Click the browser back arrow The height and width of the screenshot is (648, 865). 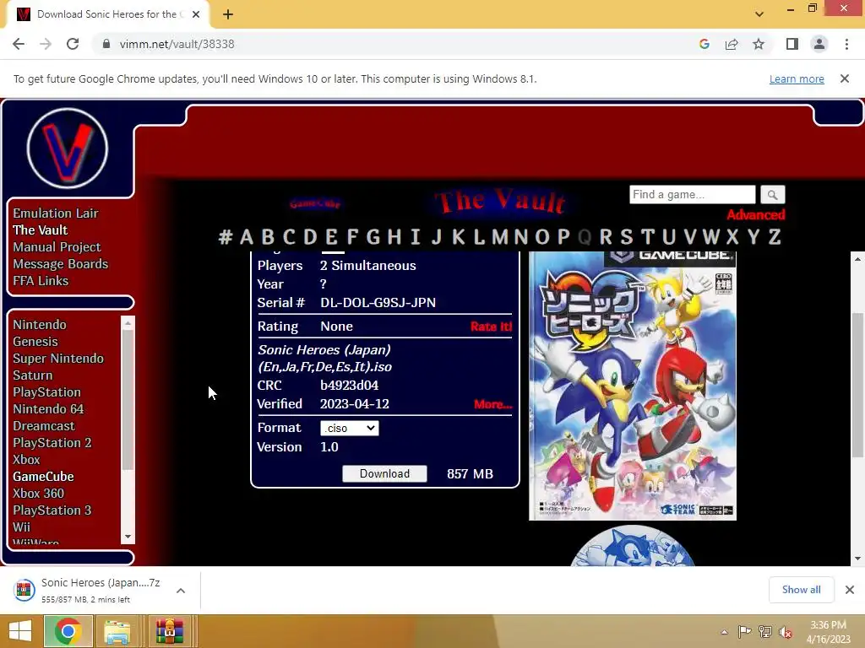click(x=19, y=44)
